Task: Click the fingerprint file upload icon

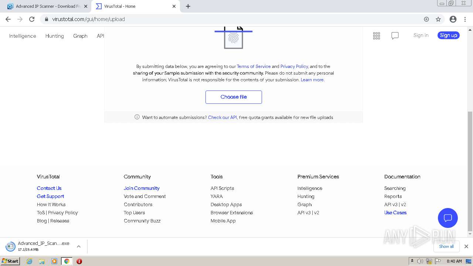Action: click(x=234, y=37)
